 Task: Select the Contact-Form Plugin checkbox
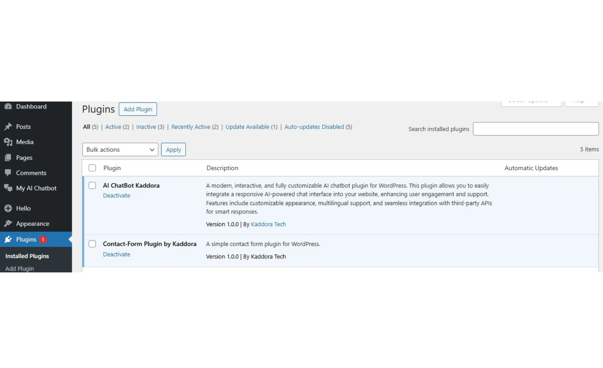click(92, 244)
